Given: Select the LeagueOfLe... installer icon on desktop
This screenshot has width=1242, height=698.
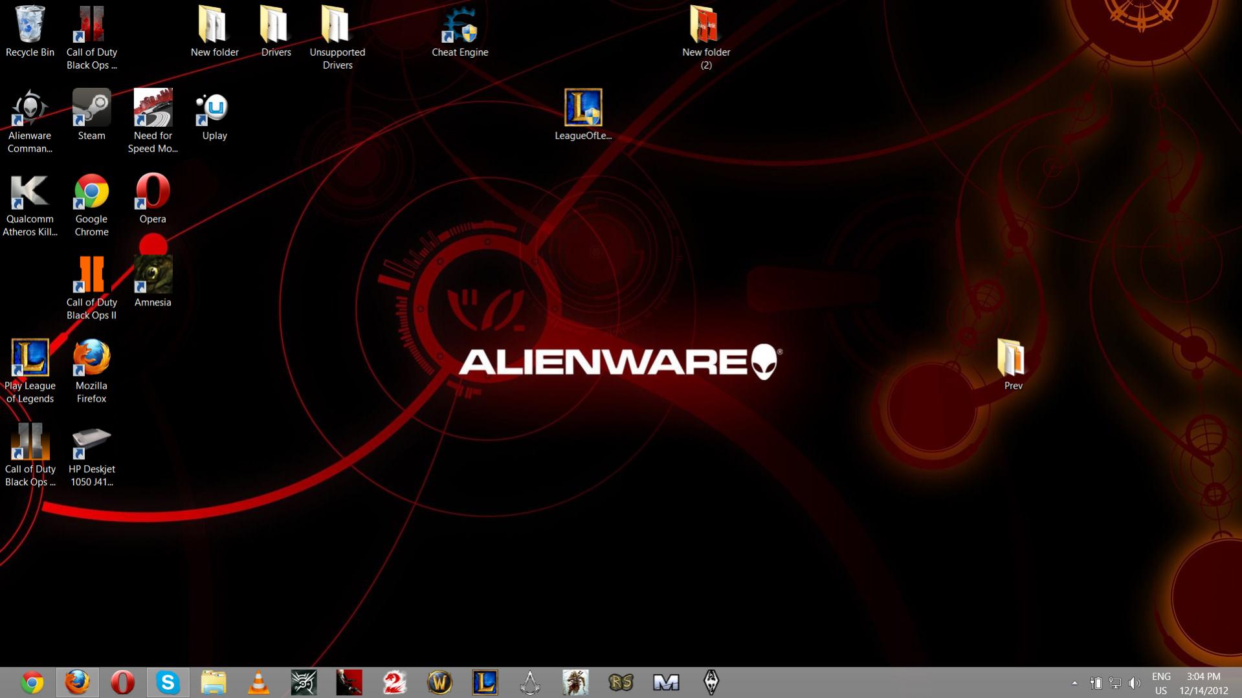Looking at the screenshot, I should coord(583,115).
